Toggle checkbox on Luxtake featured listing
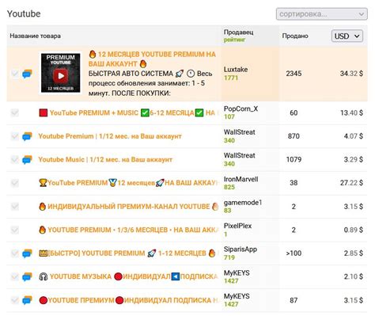The height and width of the screenshot is (316, 375). click(15, 74)
